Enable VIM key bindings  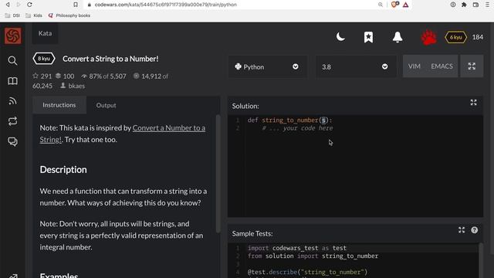pyautogui.click(x=414, y=66)
